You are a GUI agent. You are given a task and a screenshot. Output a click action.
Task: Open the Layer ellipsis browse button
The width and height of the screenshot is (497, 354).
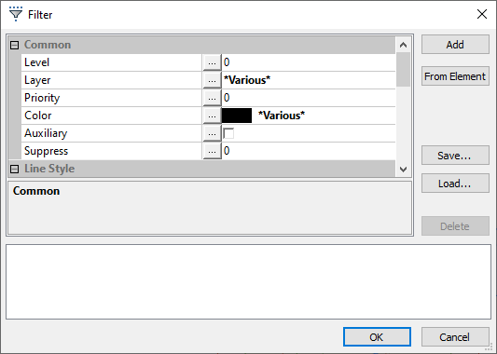click(x=212, y=80)
